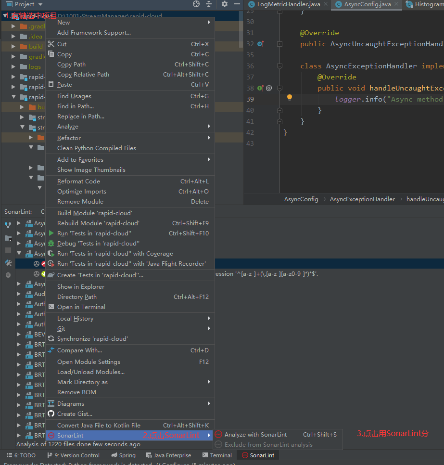
Task: Choose Reformat Code from context menu
Action: point(78,181)
